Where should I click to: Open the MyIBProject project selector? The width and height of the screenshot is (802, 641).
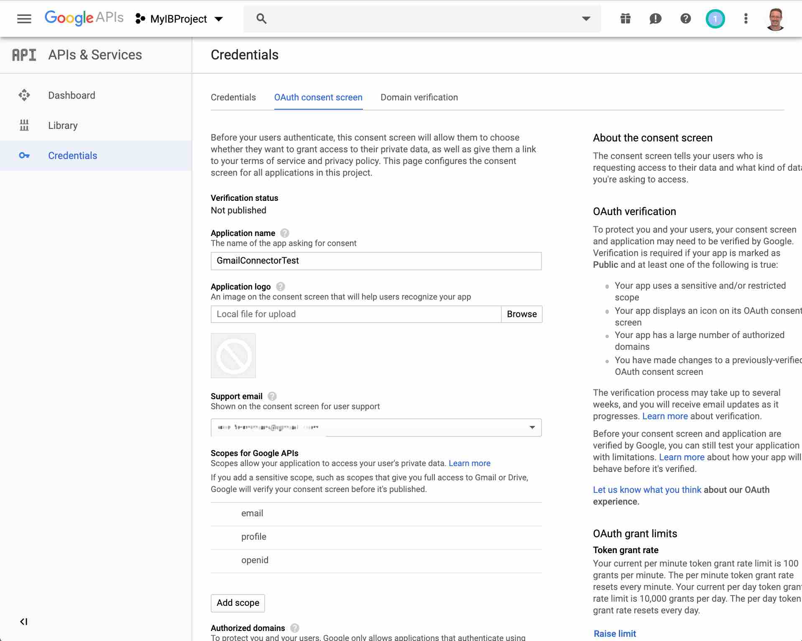179,19
